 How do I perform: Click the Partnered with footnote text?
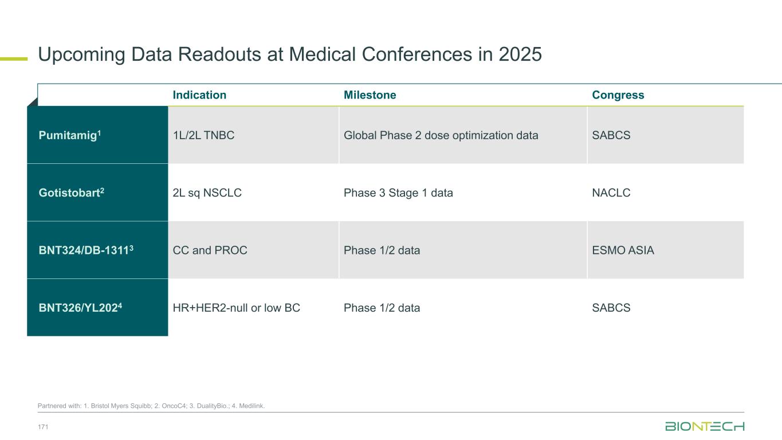[x=151, y=406]
